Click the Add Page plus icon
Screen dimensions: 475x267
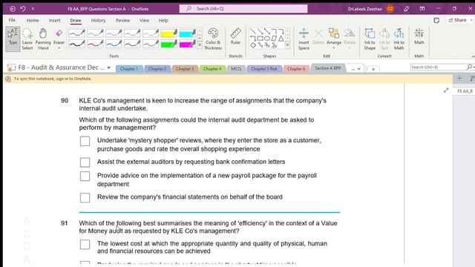pos(459,79)
